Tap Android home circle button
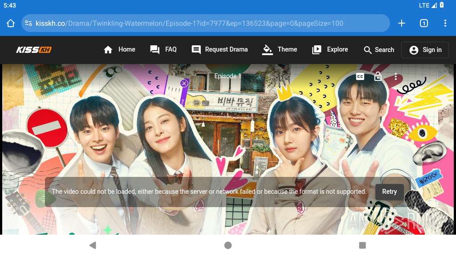 pyautogui.click(x=228, y=245)
